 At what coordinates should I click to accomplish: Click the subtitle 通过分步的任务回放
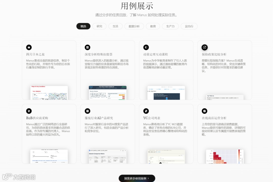point(136,15)
